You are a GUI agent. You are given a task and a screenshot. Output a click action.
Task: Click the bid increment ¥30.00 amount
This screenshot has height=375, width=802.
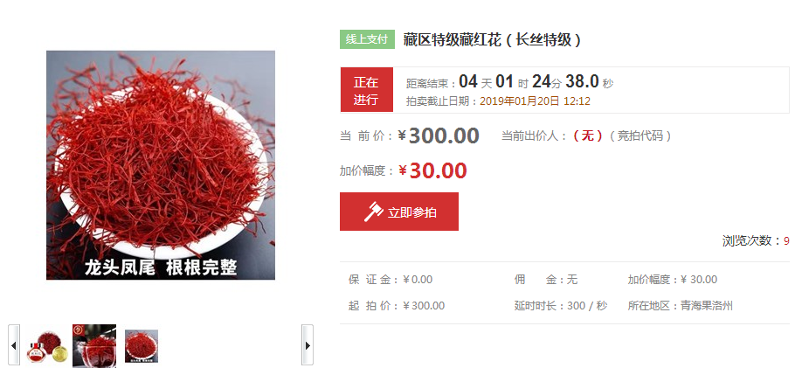click(x=432, y=170)
